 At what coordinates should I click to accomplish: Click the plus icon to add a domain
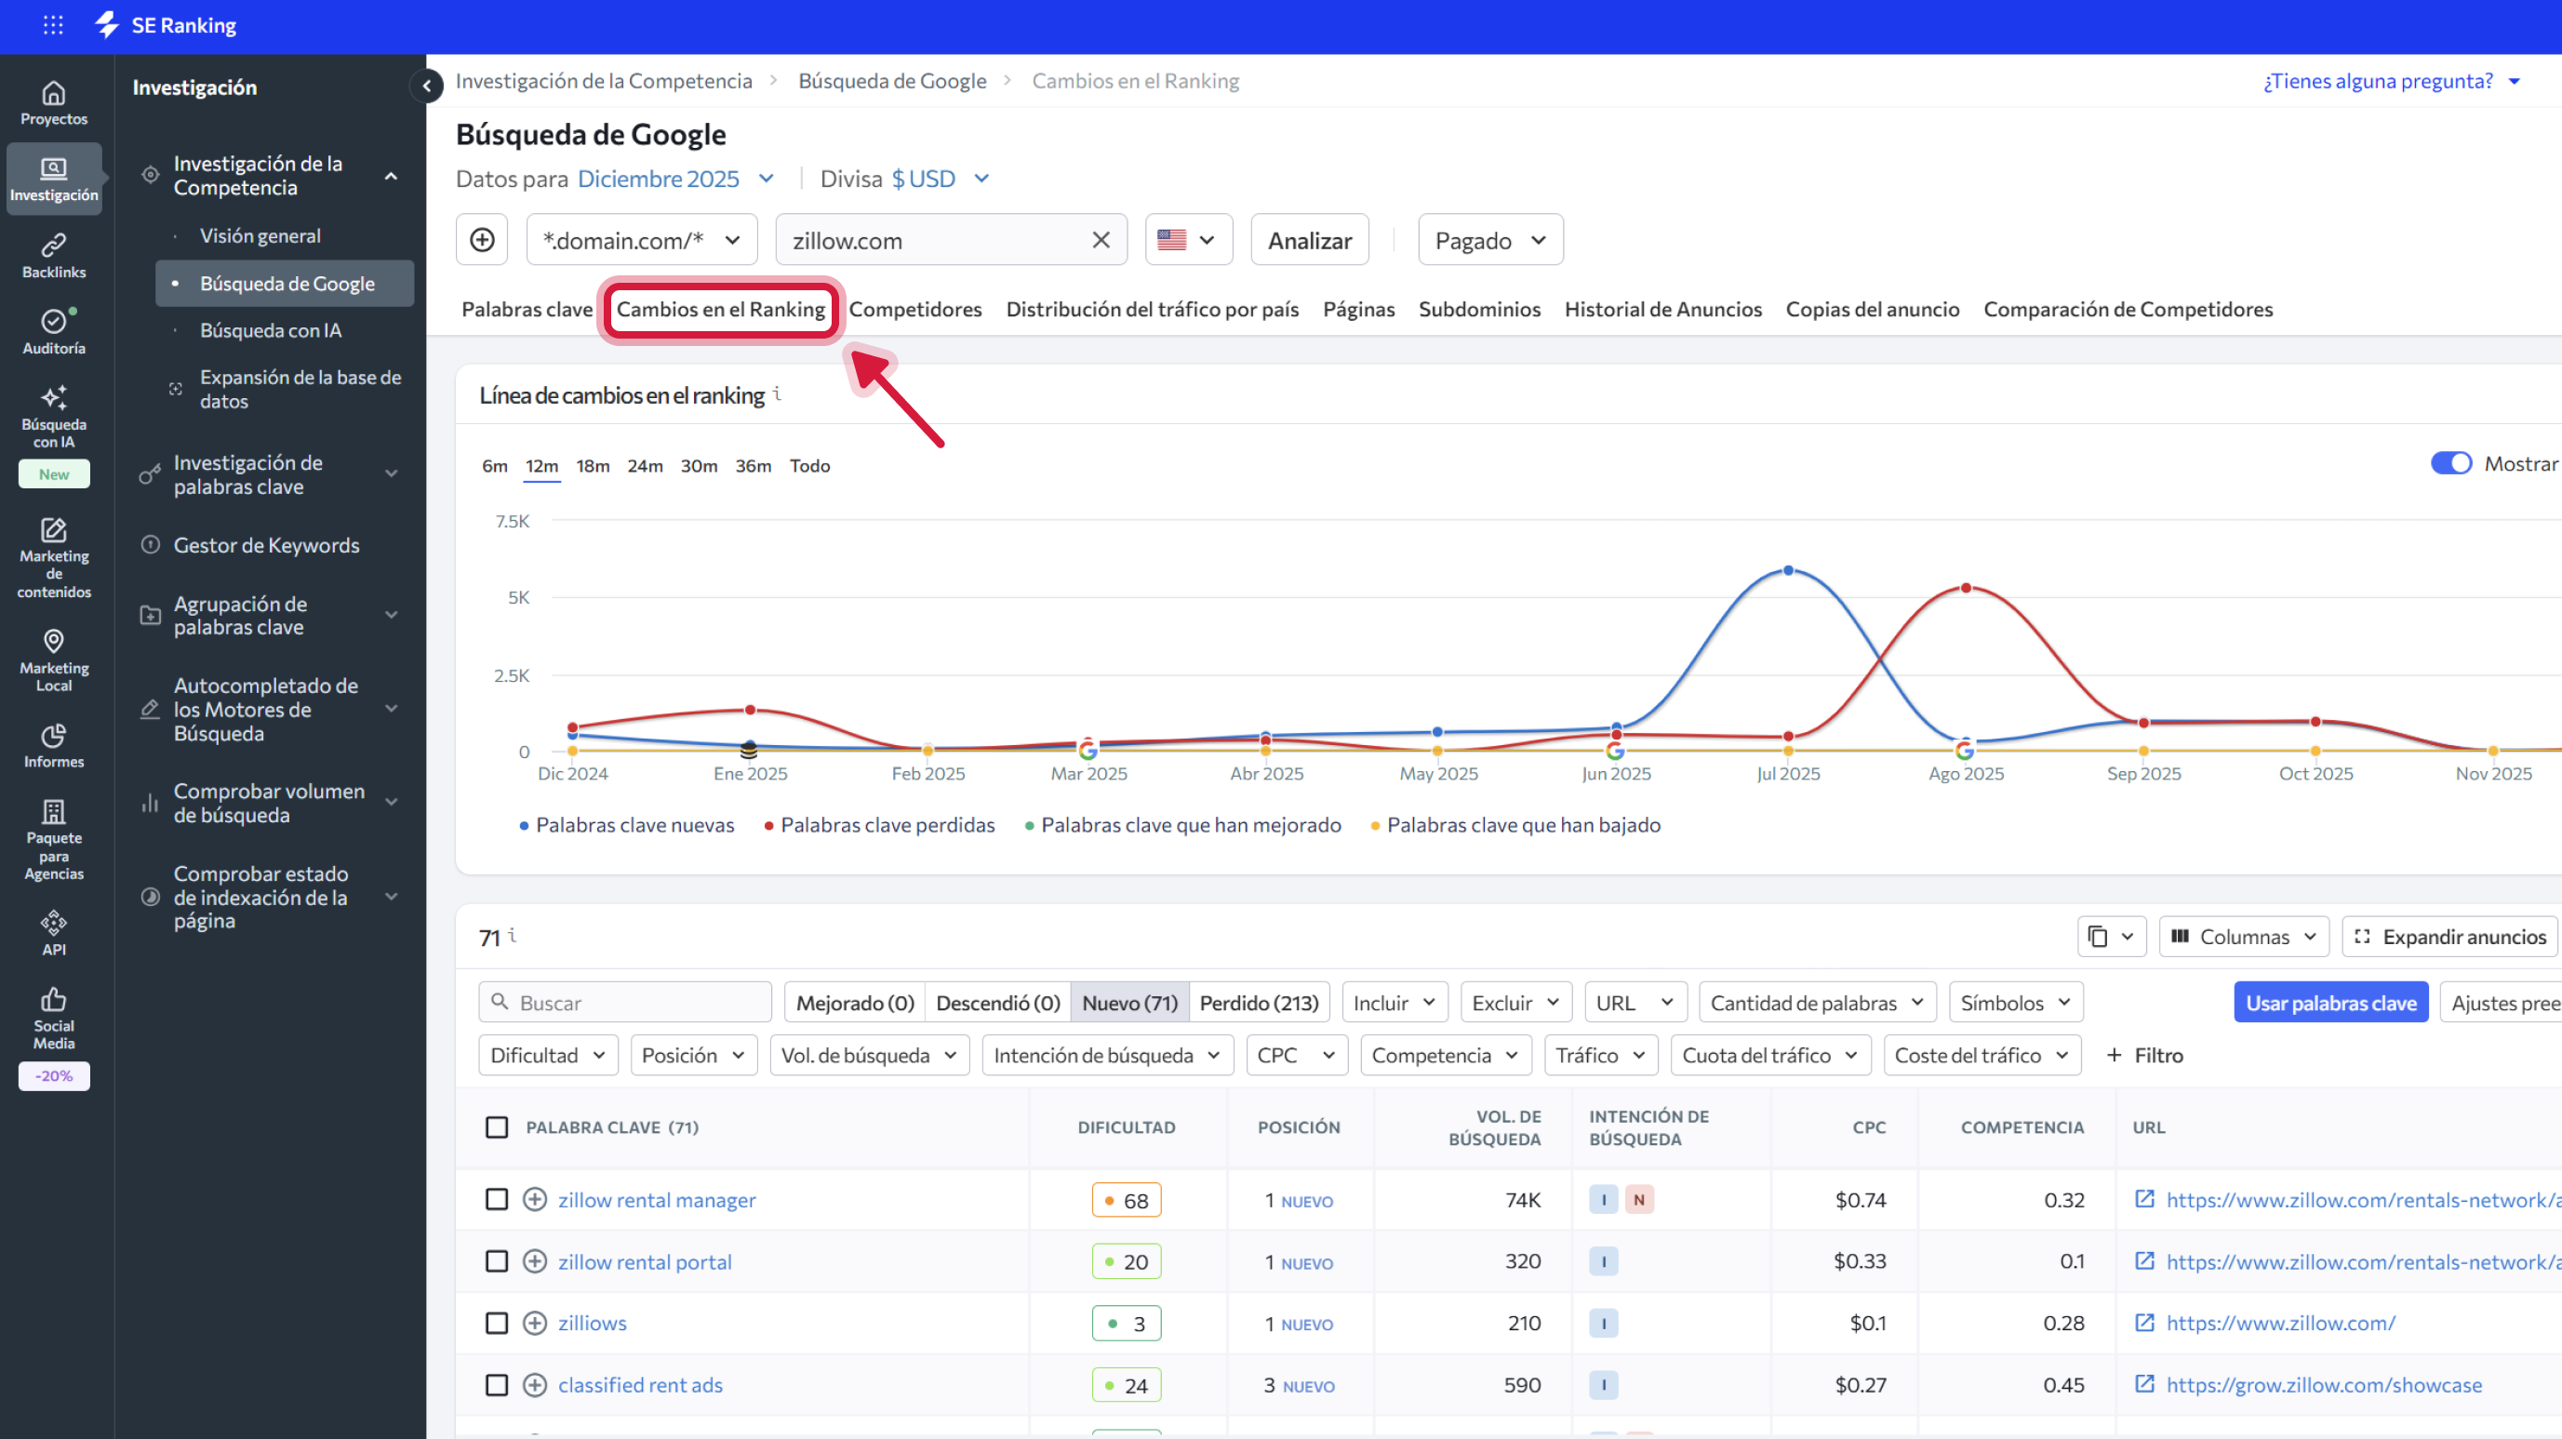[481, 240]
